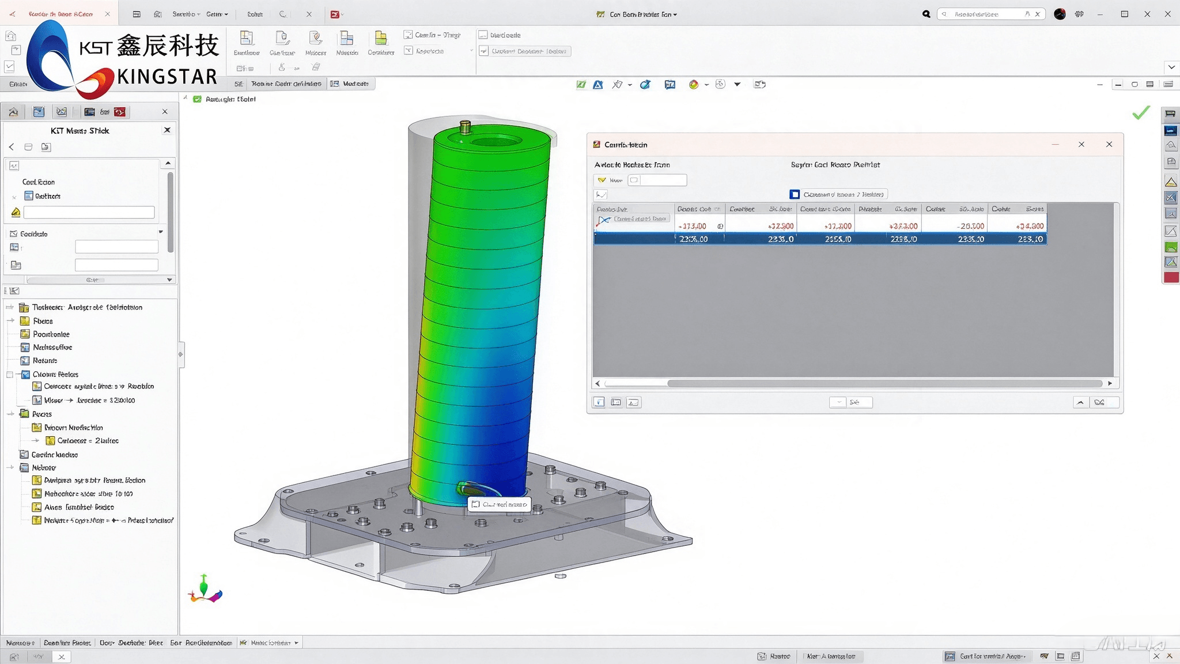Click the KST panel's vertical scrollbar

click(x=170, y=212)
